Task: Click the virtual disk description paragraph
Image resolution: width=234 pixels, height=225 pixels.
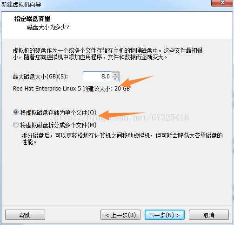Action: click(107, 54)
